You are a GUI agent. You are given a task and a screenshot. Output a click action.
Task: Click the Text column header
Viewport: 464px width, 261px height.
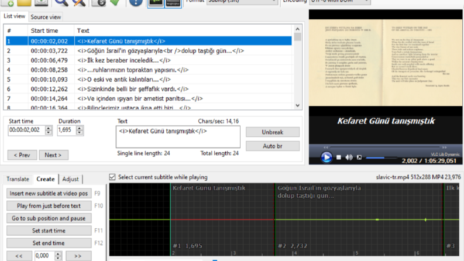tap(183, 30)
